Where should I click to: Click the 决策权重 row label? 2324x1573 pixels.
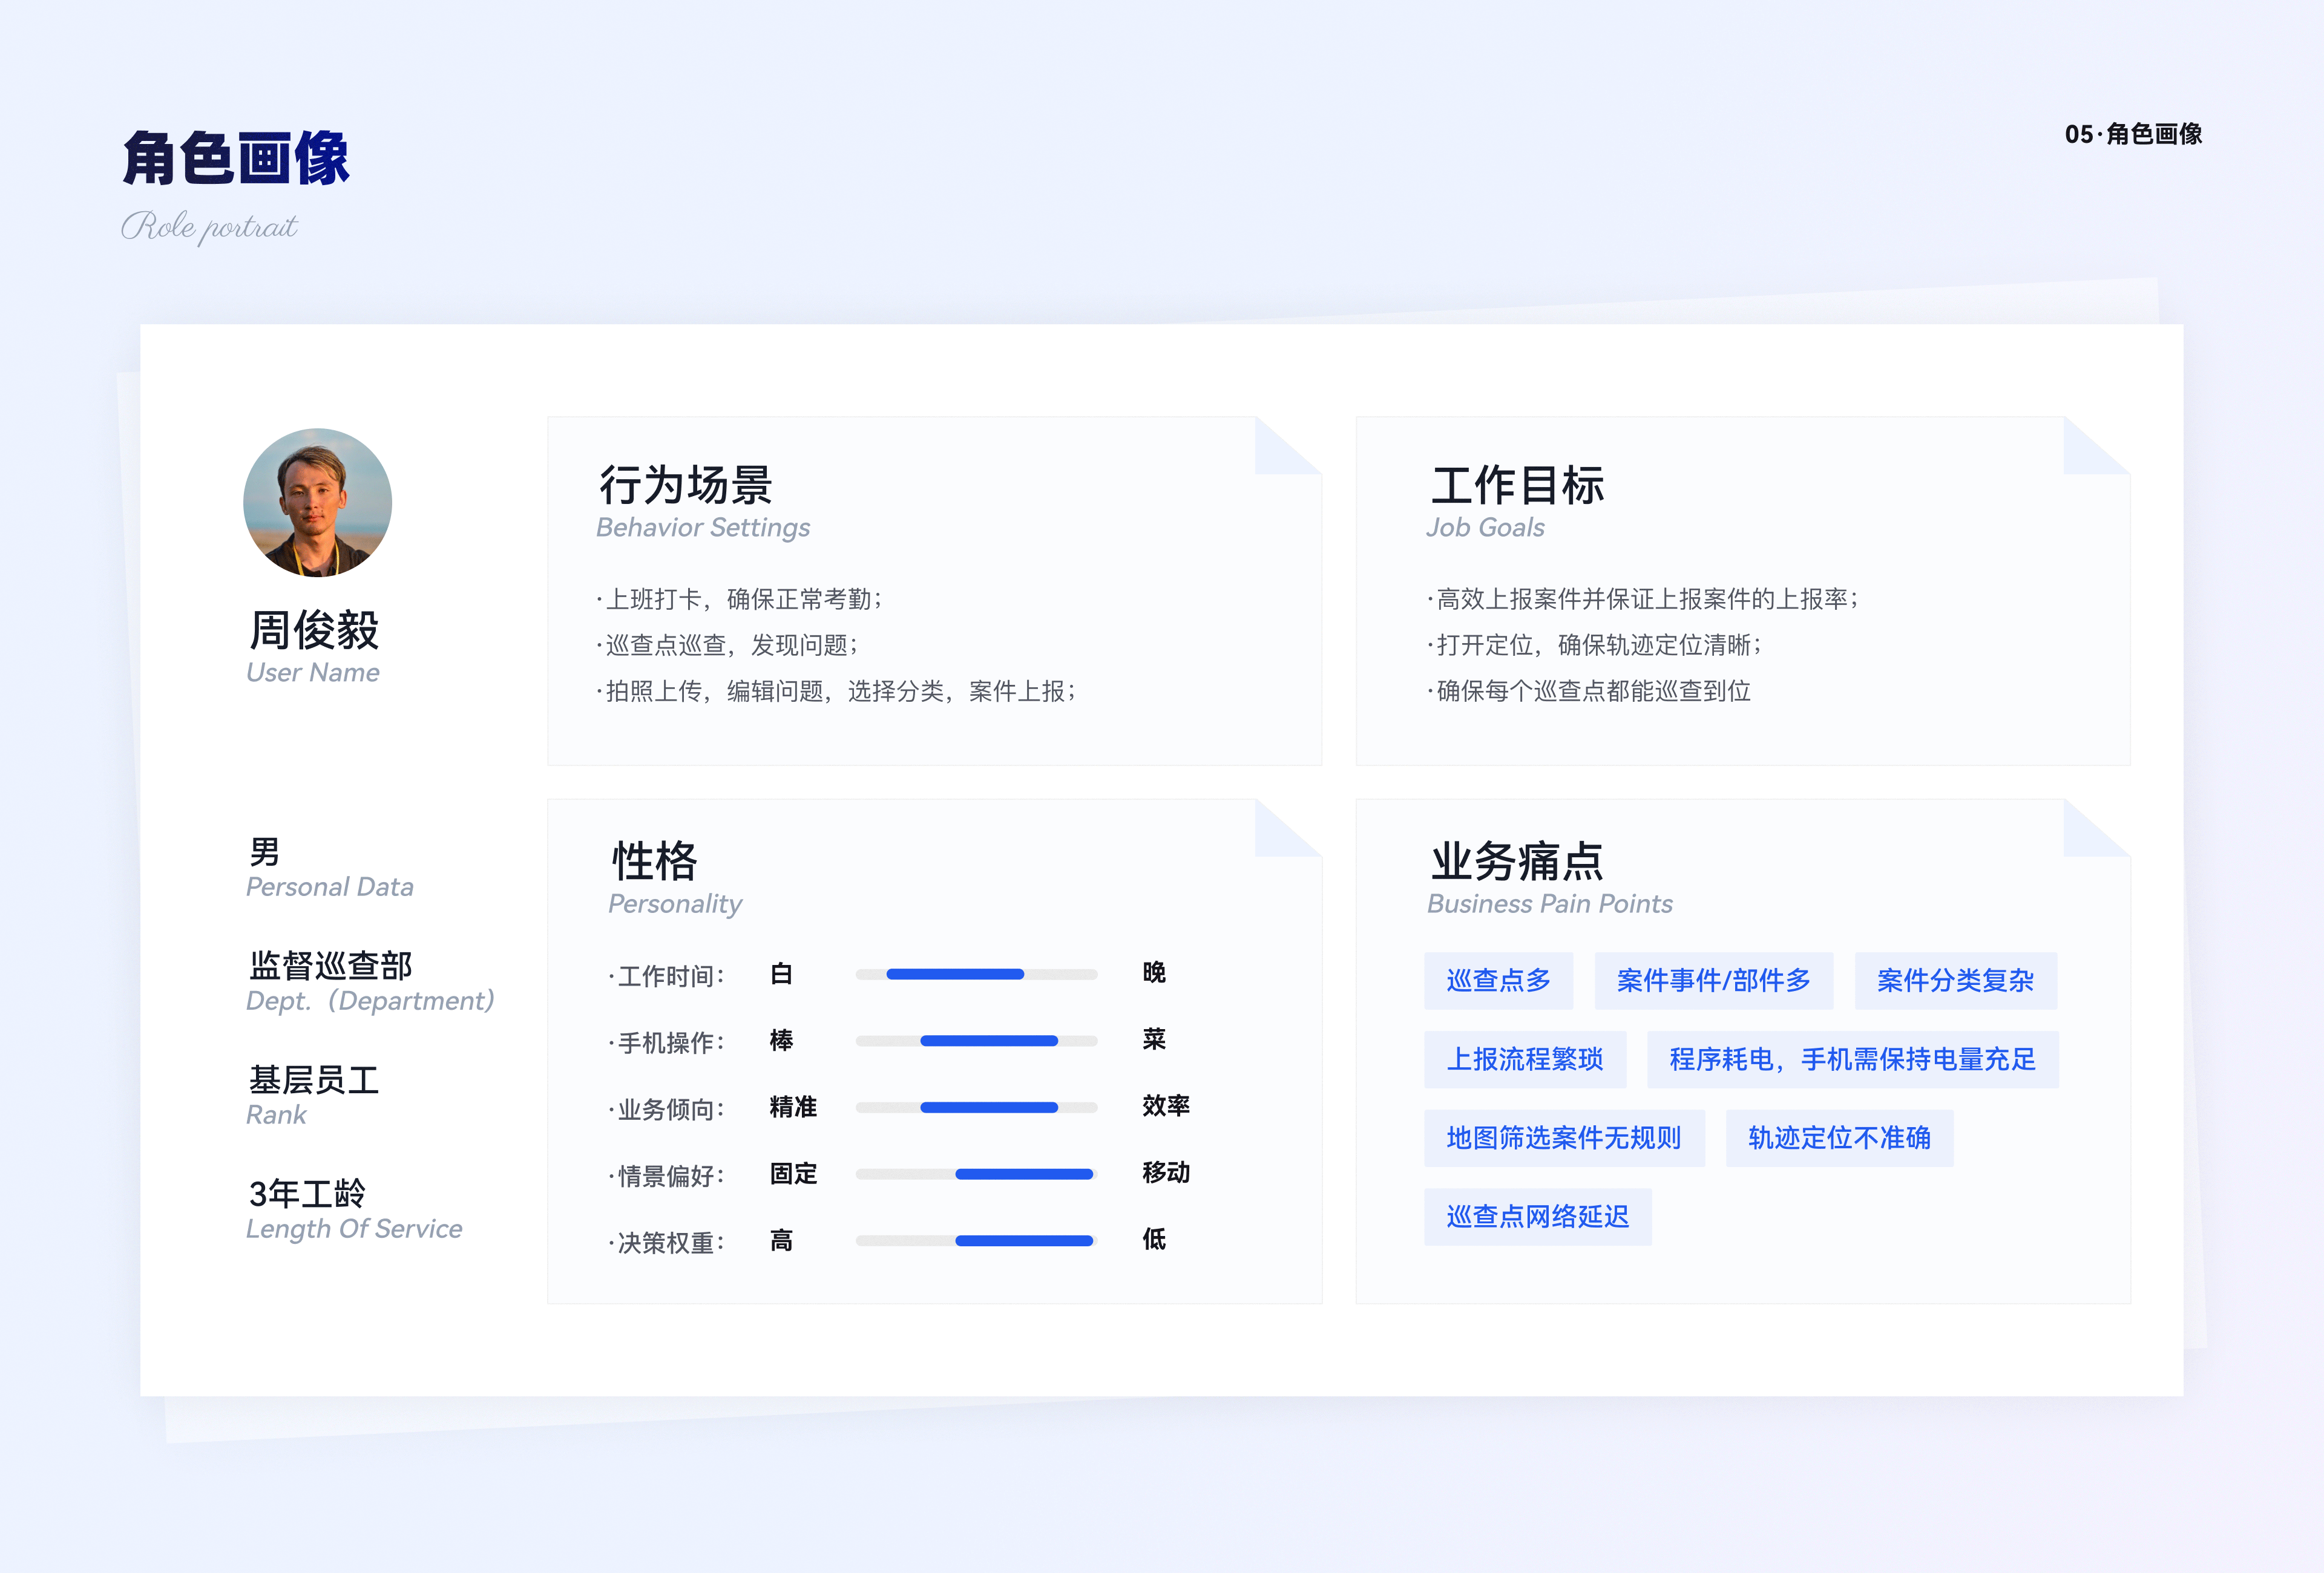[667, 1243]
